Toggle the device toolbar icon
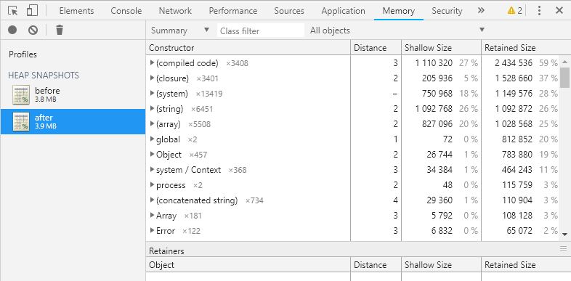This screenshot has height=281, width=571. (32, 11)
